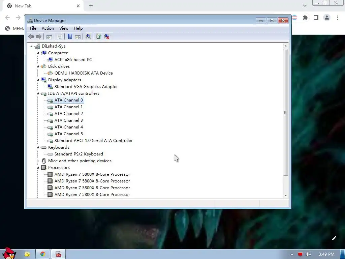The image size is (345, 259).
Task: Open the Angry Birds Start button
Action: tap(9, 253)
